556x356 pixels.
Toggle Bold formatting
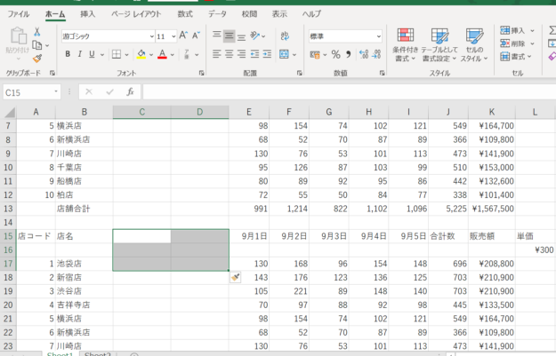coord(68,54)
